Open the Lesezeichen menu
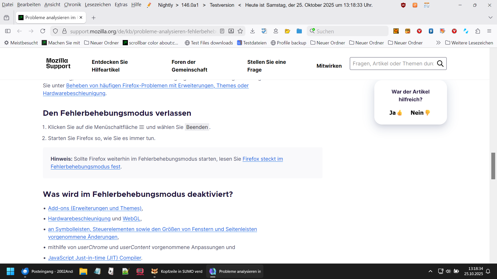The image size is (497, 279). [98, 5]
